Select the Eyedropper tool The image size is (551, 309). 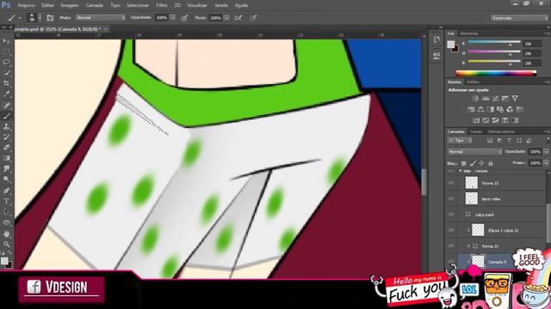coord(6,94)
